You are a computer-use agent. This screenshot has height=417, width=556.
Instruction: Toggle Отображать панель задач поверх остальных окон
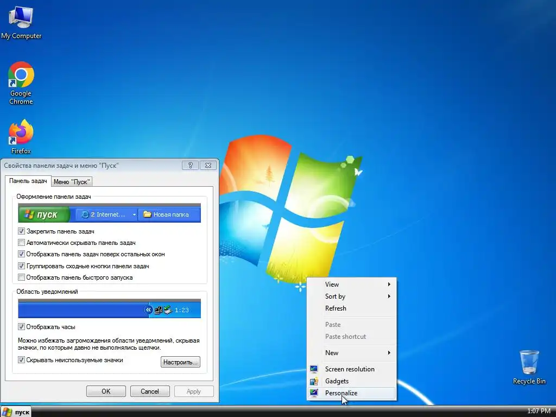21,254
